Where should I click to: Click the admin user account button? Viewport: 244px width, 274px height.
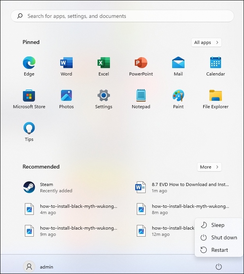point(39,267)
